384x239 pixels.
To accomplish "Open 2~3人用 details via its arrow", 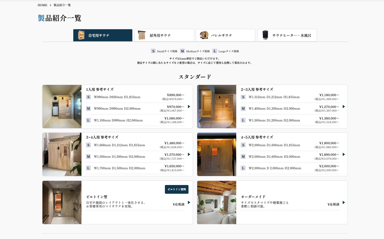I will [x=344, y=107].
